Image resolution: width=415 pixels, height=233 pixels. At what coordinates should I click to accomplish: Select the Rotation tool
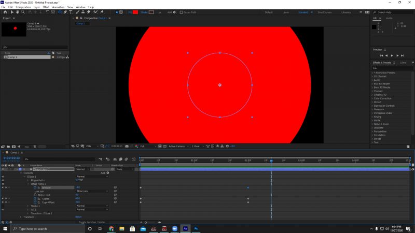(47, 12)
